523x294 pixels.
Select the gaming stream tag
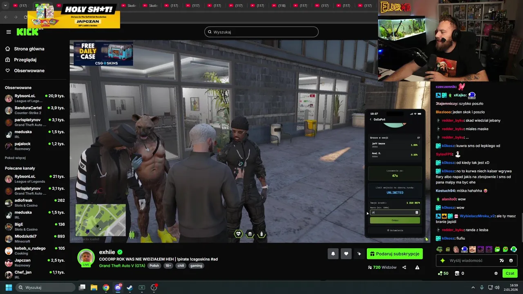coord(196,265)
